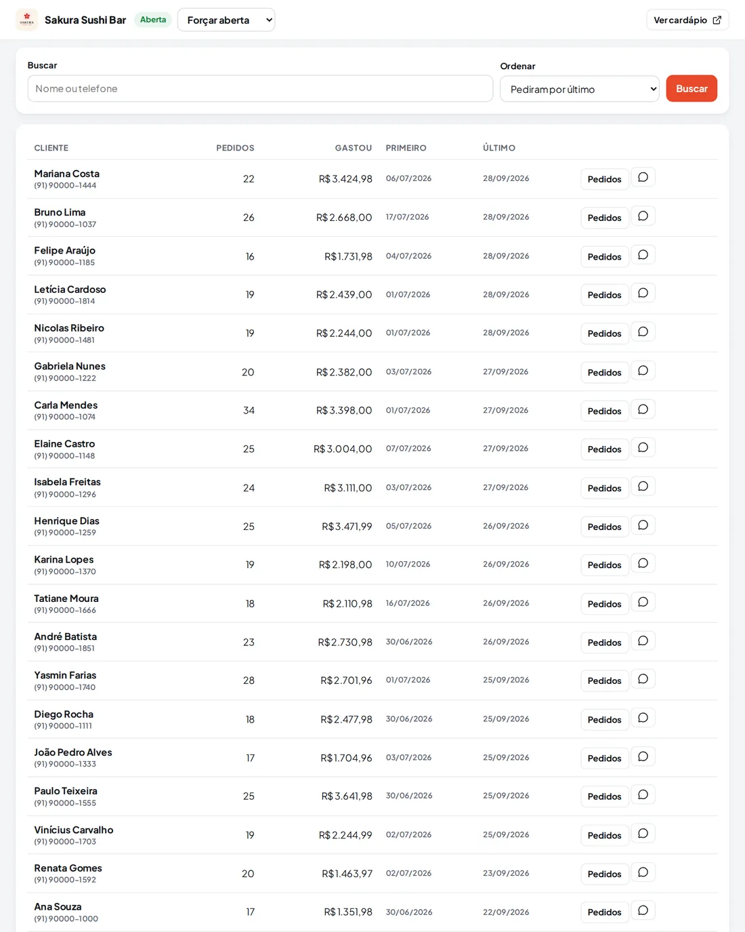View Pedidos of Renata Gomes
This screenshot has width=745, height=932.
tap(604, 874)
